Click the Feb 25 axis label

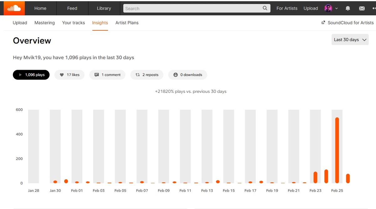pyautogui.click(x=337, y=190)
